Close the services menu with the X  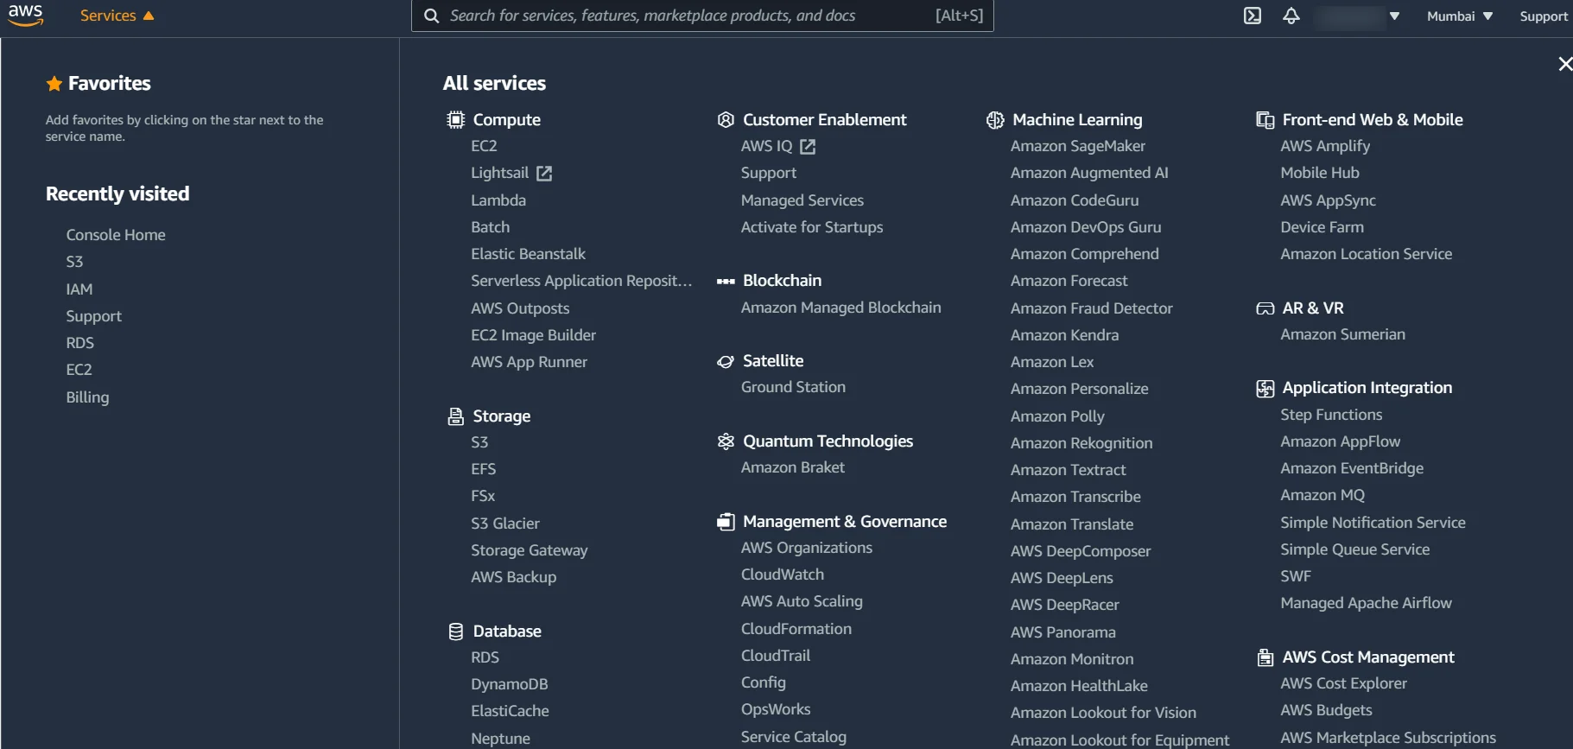(1564, 64)
